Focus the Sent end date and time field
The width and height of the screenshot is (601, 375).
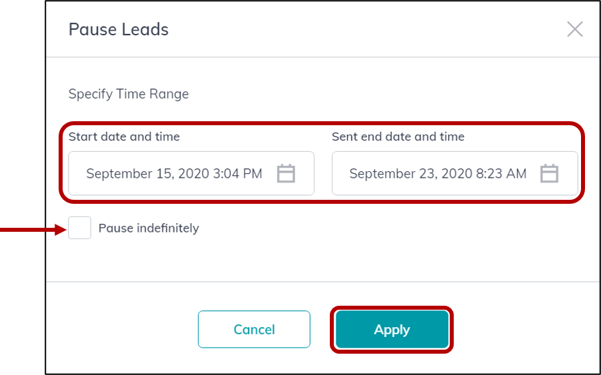454,173
